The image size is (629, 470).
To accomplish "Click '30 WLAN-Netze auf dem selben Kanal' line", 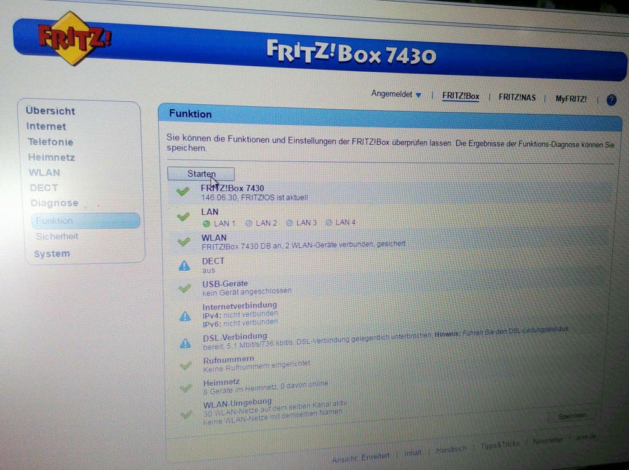I will tap(275, 408).
